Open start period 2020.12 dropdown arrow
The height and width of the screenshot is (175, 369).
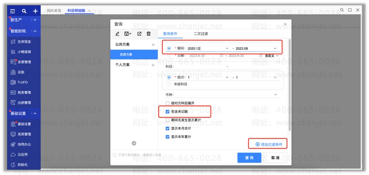point(227,48)
